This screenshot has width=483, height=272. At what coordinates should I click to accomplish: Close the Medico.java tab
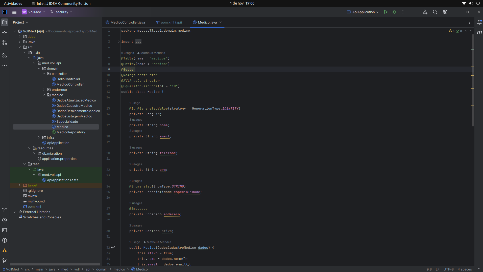click(221, 22)
